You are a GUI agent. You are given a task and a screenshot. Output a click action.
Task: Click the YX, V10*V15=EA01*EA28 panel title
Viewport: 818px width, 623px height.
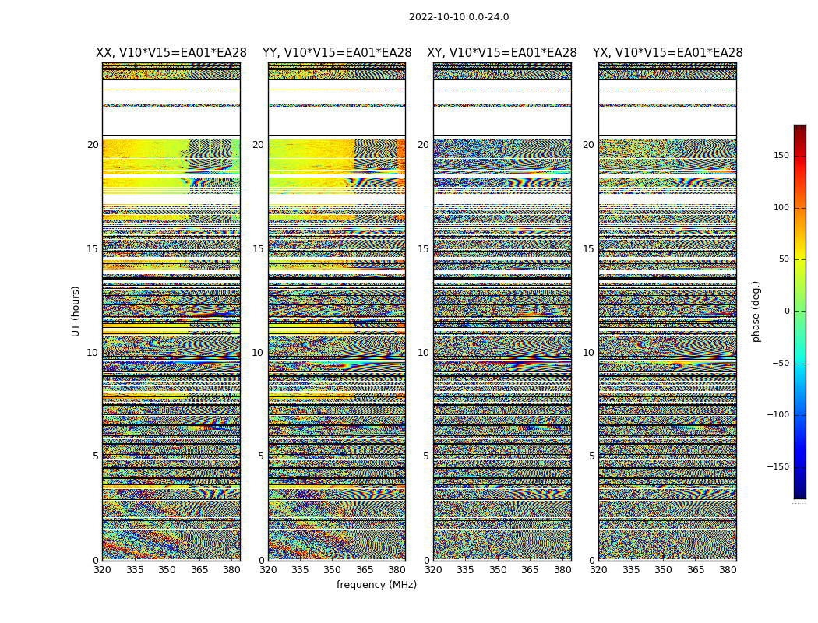coord(668,53)
